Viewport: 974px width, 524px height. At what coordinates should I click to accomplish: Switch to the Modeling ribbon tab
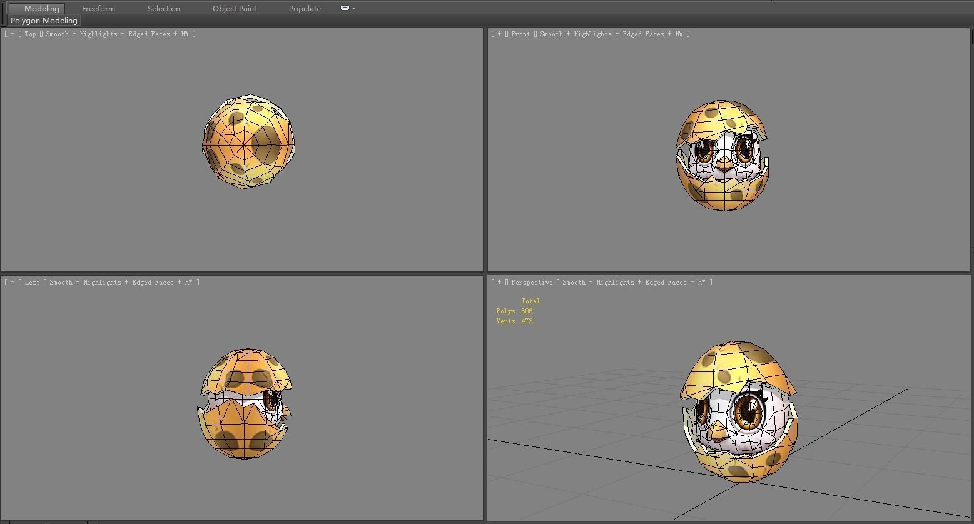coord(41,8)
